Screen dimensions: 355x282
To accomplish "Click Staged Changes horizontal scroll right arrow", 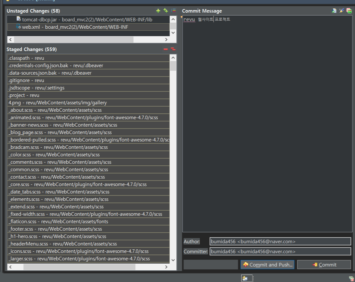I will tap(166, 267).
